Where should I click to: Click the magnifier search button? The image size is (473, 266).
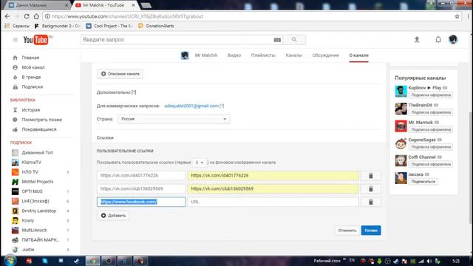(294, 39)
